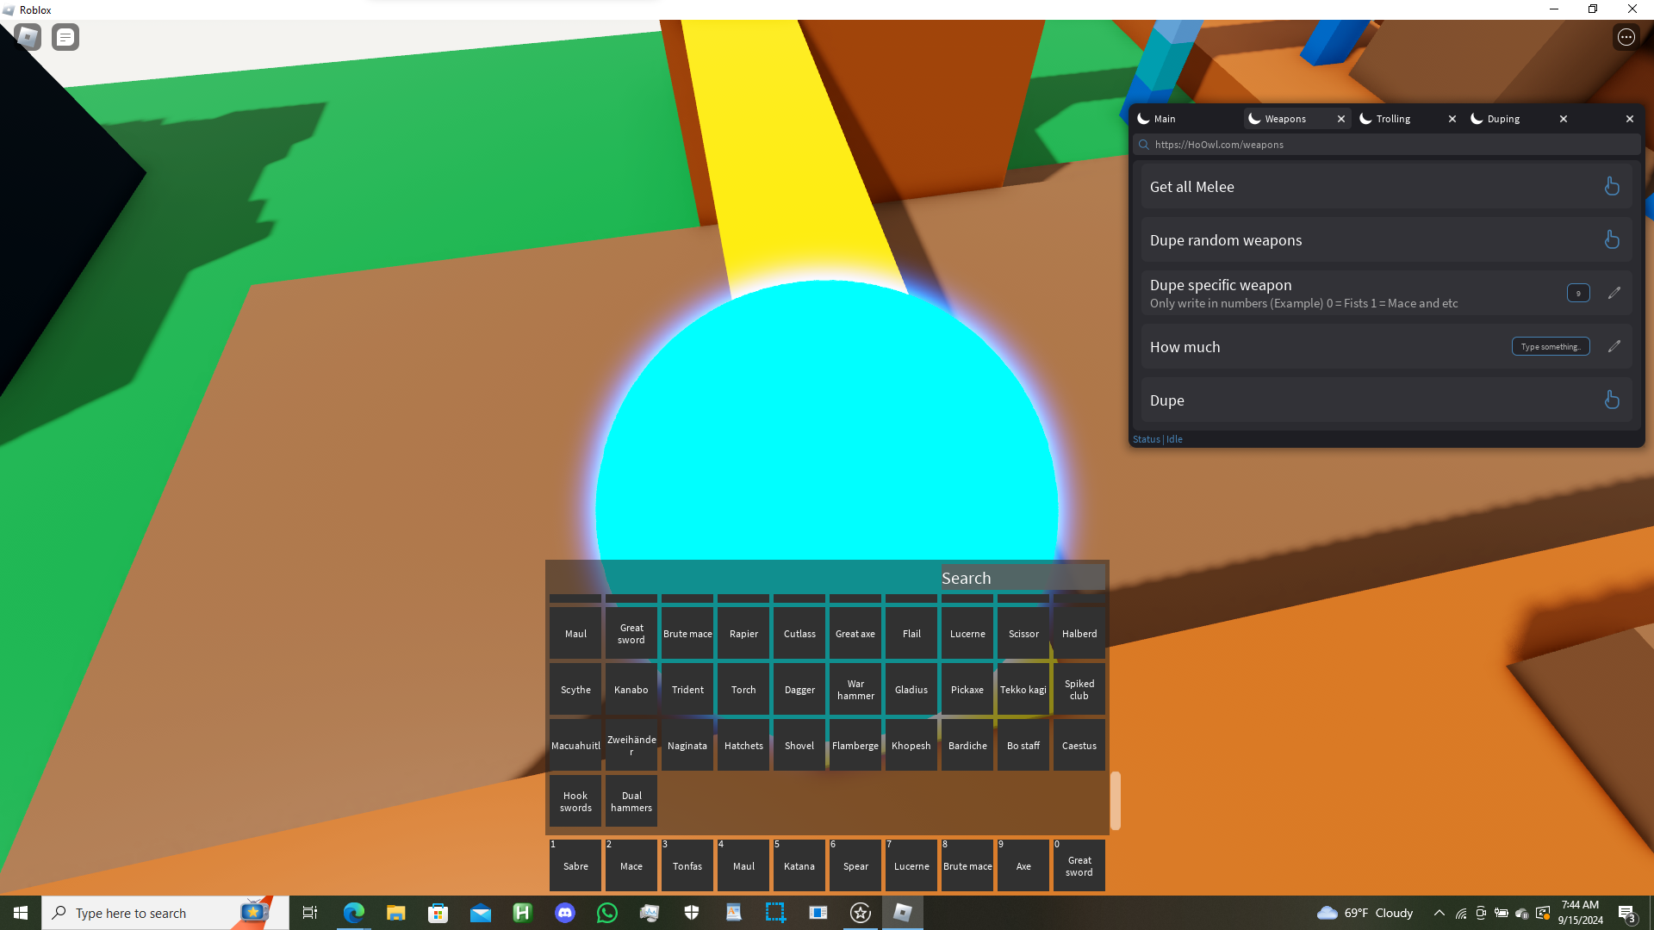Click the Windows taskbar search box
1654x930 pixels.
pos(165,913)
